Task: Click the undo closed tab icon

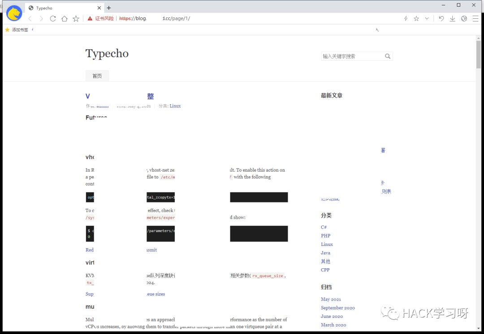Action: point(441,18)
